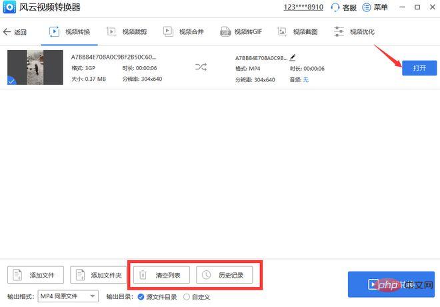Open 历史记录 history button

(x=224, y=275)
